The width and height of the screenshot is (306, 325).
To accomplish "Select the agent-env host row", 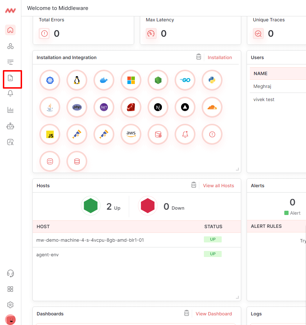I will click(x=137, y=255).
